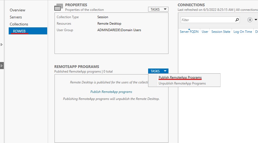This screenshot has height=143, width=258.
Task: Go to Overview in the sidebar
Action: [x=17, y=10]
